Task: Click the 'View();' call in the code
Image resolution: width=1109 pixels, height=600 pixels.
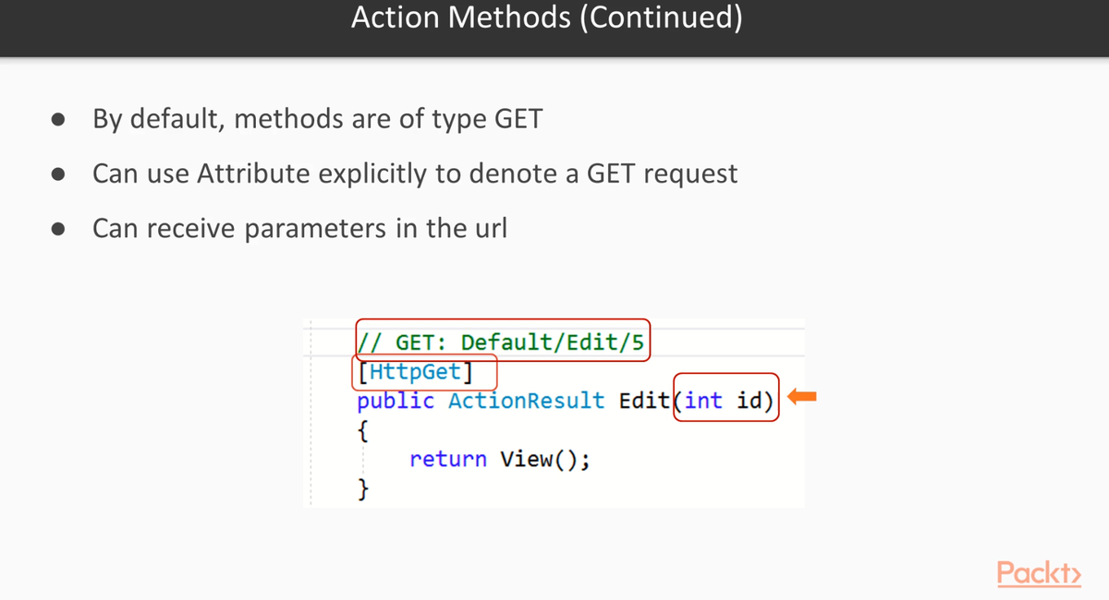Action: click(x=544, y=459)
